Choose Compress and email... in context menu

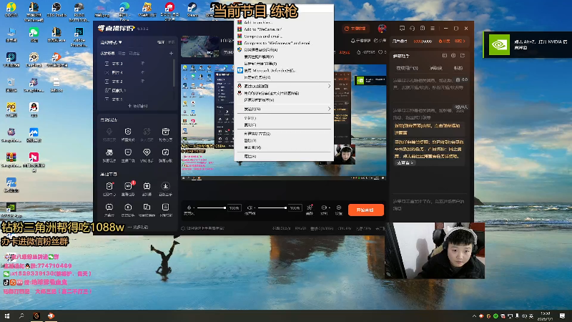(x=284, y=36)
